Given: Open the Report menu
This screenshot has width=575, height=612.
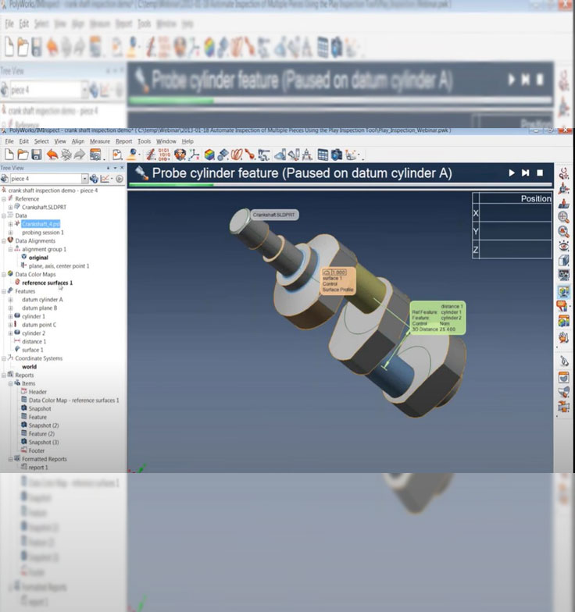Looking at the screenshot, I should coord(123,141).
